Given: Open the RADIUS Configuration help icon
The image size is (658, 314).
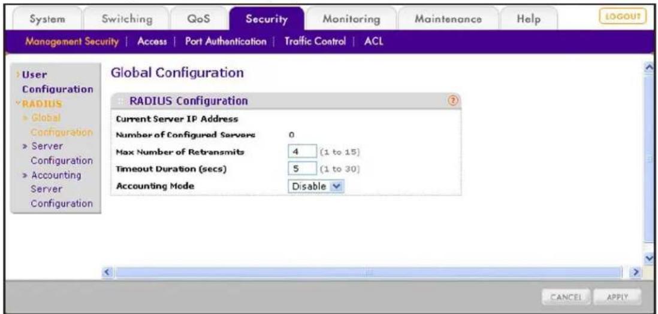Looking at the screenshot, I should click(x=454, y=100).
